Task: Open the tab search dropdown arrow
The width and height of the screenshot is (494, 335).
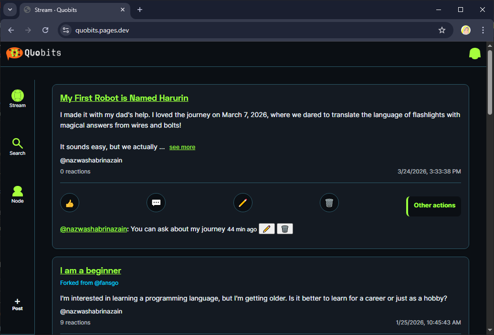Action: point(10,10)
